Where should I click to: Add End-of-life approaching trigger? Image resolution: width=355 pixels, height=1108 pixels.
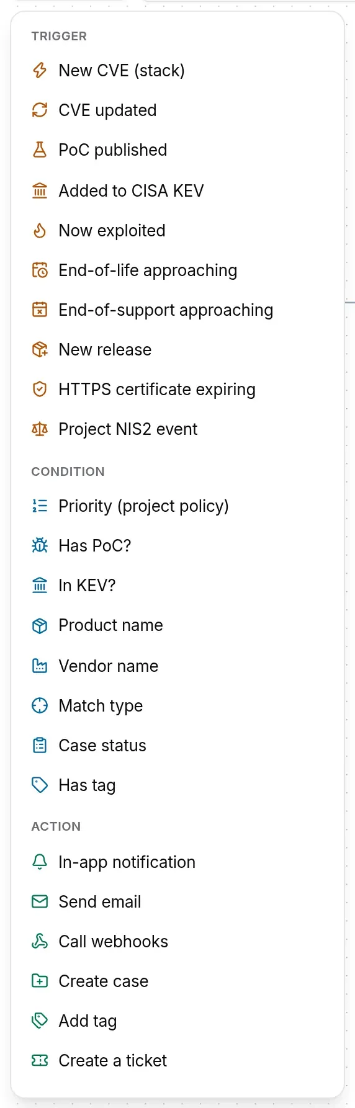(177, 270)
